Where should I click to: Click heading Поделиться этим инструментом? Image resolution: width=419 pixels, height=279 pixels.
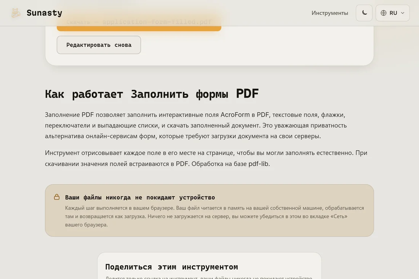tap(171, 267)
